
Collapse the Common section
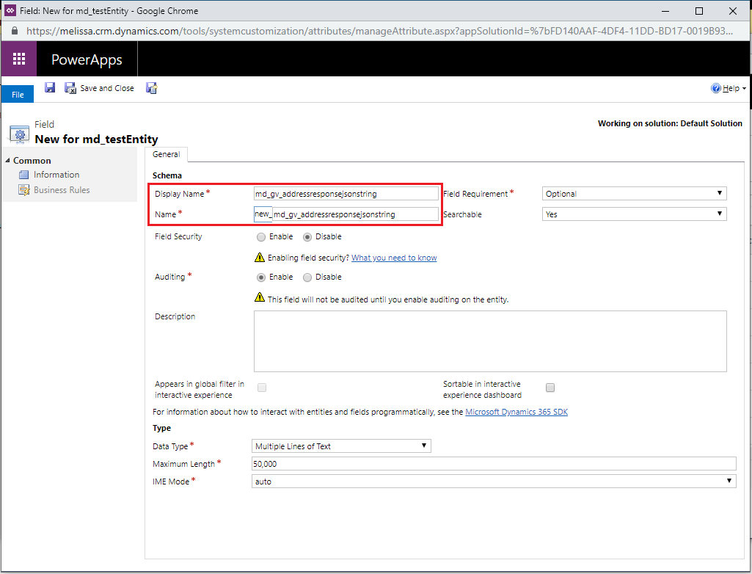(x=7, y=161)
